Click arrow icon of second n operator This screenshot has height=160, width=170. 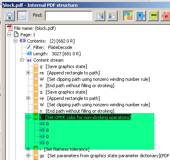coord(36,111)
